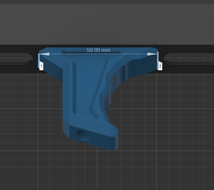
Task: Click the left rounded slot in the rail
Action: [16, 58]
